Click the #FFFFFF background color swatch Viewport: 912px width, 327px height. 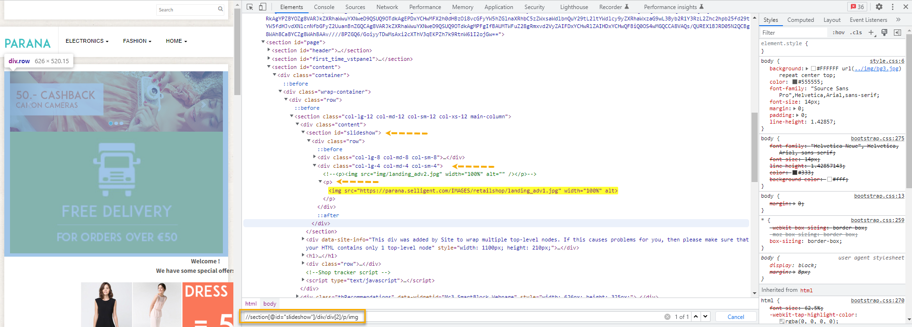[813, 68]
